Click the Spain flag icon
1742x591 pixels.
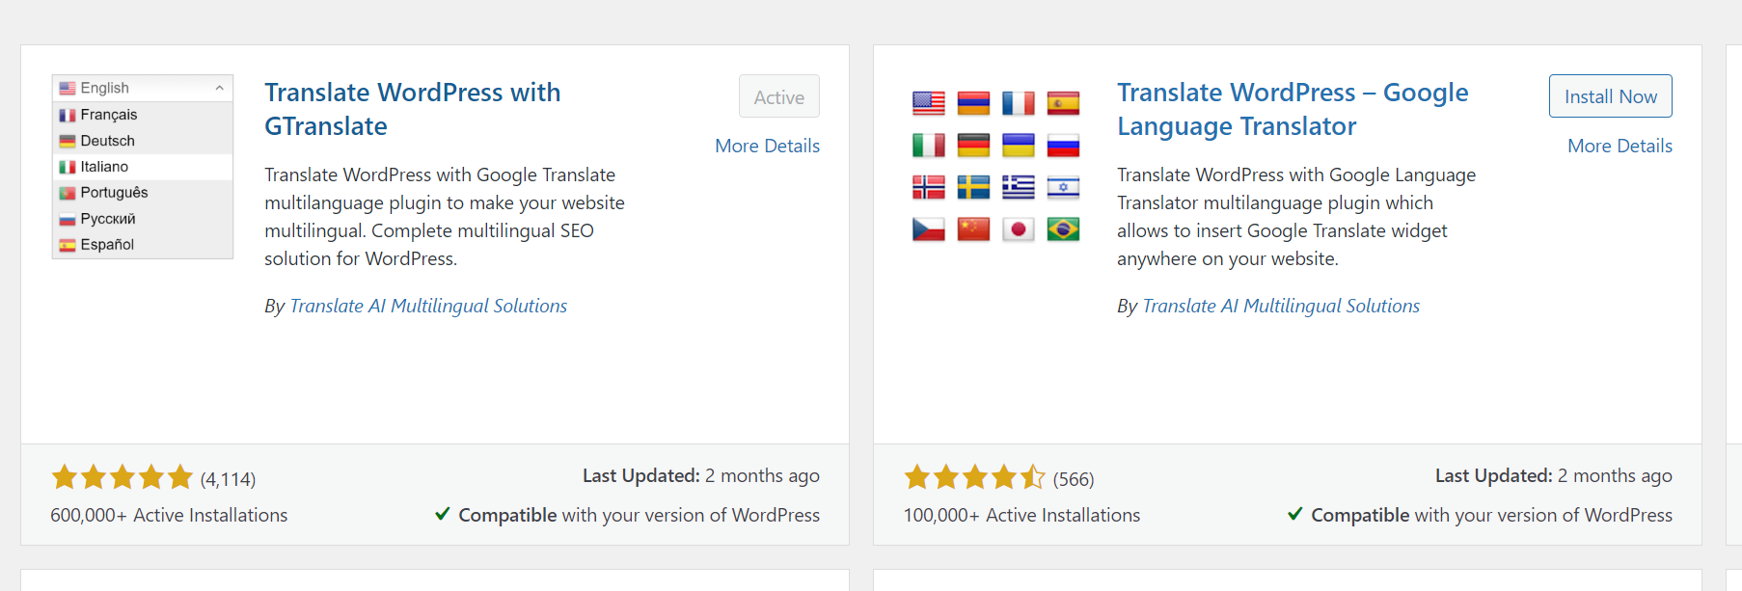coord(1063,103)
